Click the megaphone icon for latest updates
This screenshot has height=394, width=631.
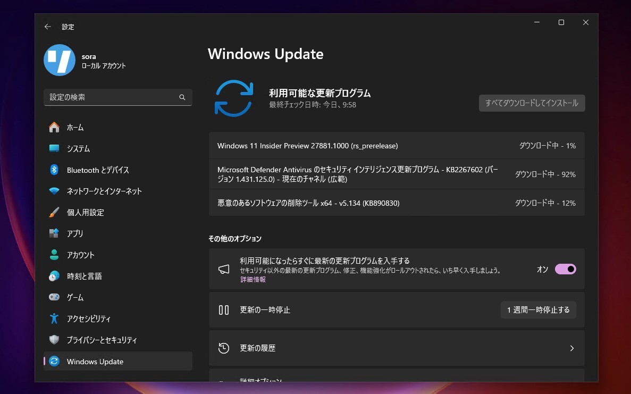coord(224,269)
